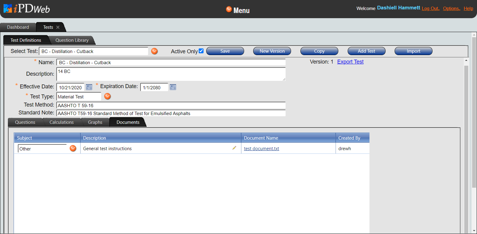This screenshot has height=234, width=477.
Task: Switch to the Calculations tab
Action: tap(61, 122)
